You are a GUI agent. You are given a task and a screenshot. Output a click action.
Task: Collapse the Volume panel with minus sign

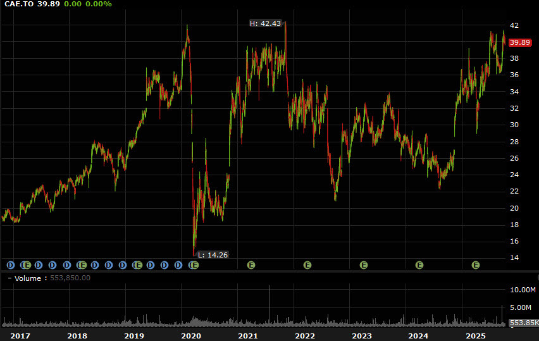click(8, 278)
